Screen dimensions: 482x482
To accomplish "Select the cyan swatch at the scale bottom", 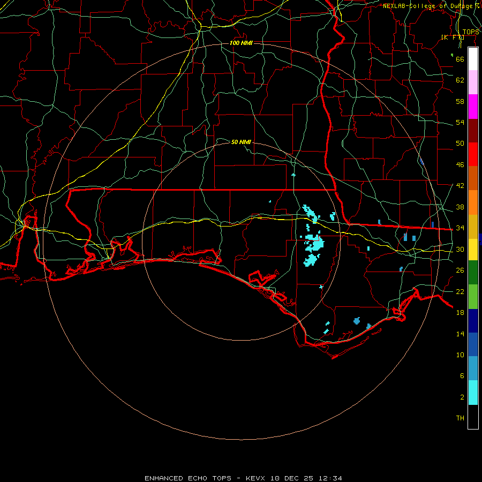I will pos(473,393).
